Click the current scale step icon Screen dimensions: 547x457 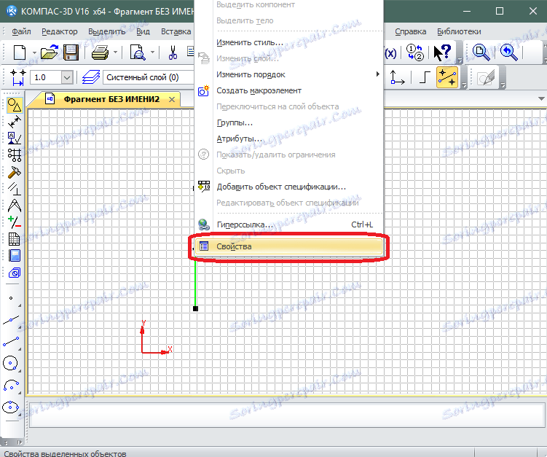(x=17, y=77)
